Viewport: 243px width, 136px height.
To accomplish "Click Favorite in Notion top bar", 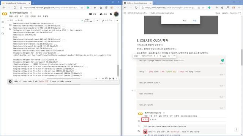I will (234, 13).
